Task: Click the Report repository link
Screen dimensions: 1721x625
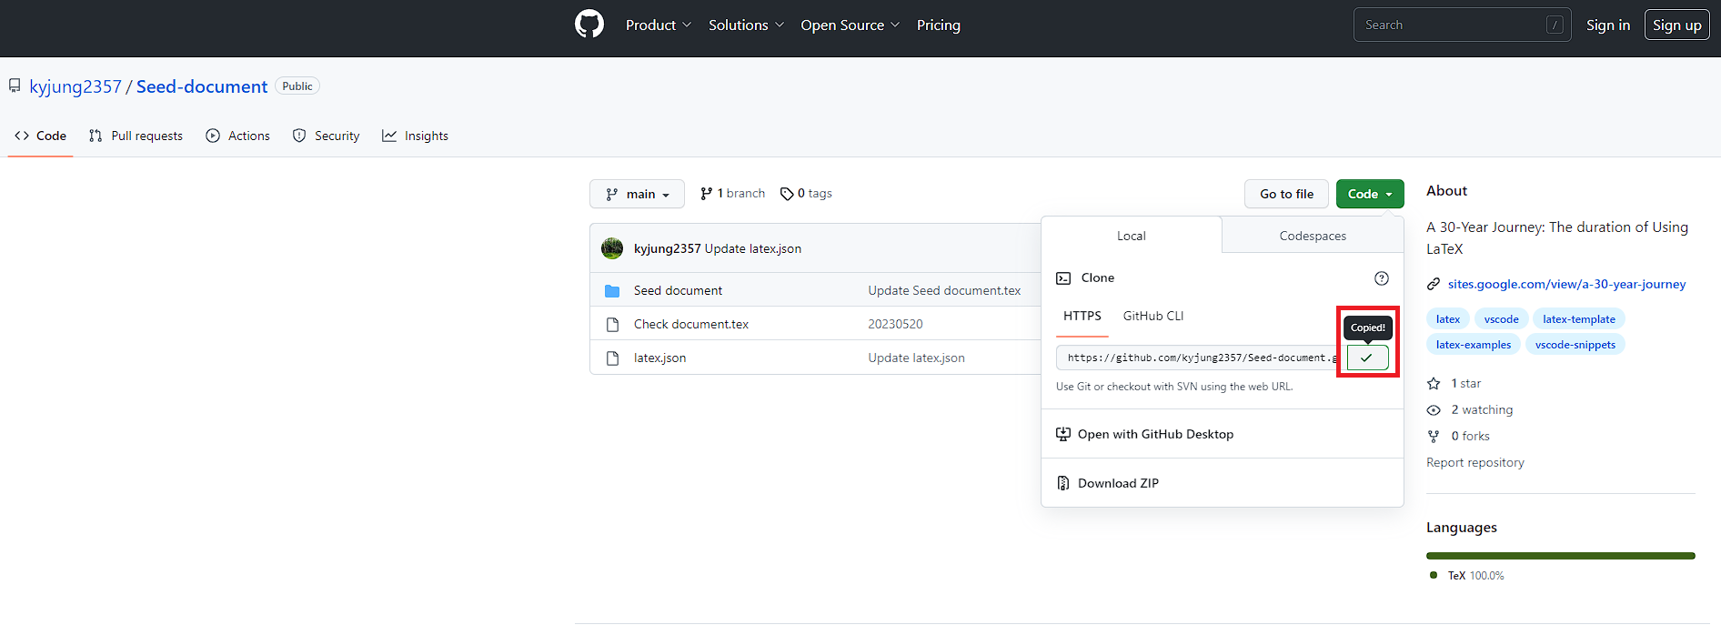Action: point(1474,462)
